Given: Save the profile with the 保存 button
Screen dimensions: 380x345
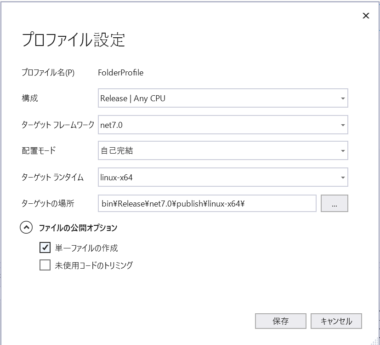Looking at the screenshot, I should pyautogui.click(x=281, y=321).
